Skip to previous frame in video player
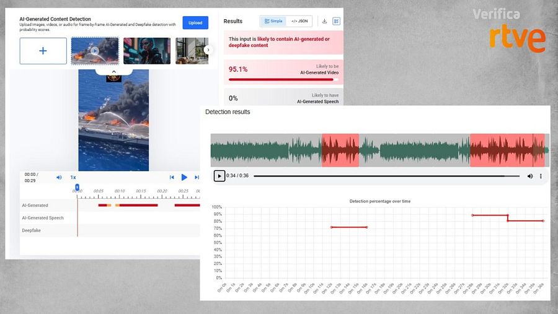 click(172, 177)
